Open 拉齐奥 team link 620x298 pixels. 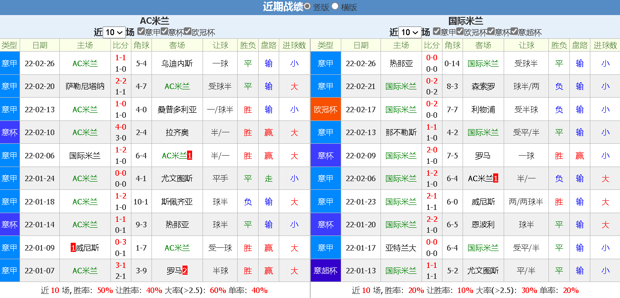[x=177, y=132]
